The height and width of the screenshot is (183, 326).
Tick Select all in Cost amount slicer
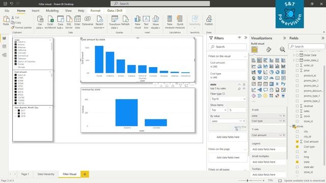16,75
